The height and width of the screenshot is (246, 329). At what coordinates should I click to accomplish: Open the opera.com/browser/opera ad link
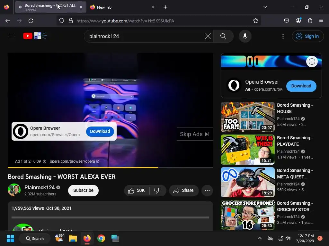point(74,161)
